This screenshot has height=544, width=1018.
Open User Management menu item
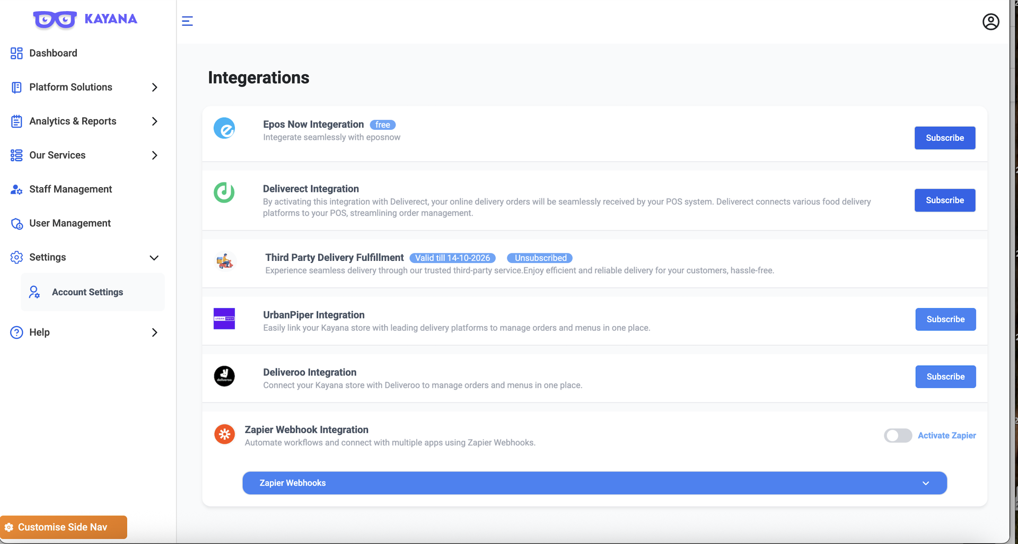pyautogui.click(x=70, y=223)
